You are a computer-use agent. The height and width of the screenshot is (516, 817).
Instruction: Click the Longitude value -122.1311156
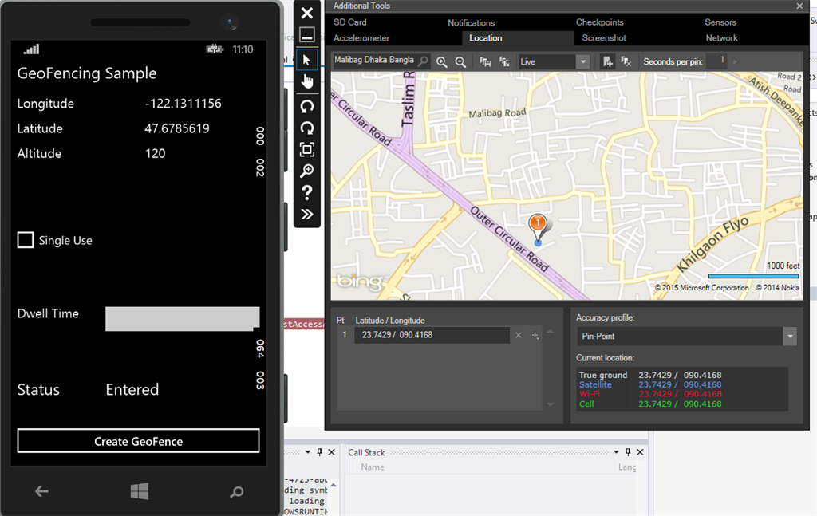(184, 103)
